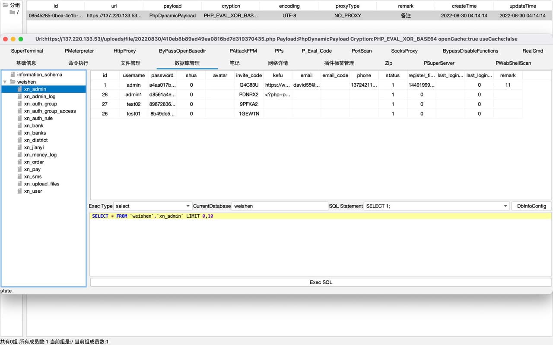Select the information_schema database
The width and height of the screenshot is (553, 345).
tap(40, 75)
